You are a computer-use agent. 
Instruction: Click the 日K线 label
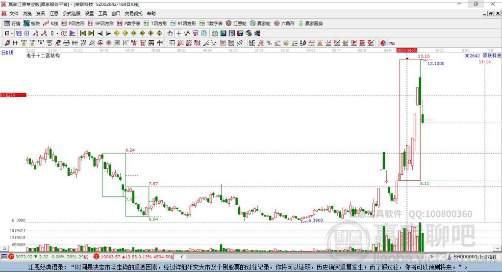click(x=7, y=53)
